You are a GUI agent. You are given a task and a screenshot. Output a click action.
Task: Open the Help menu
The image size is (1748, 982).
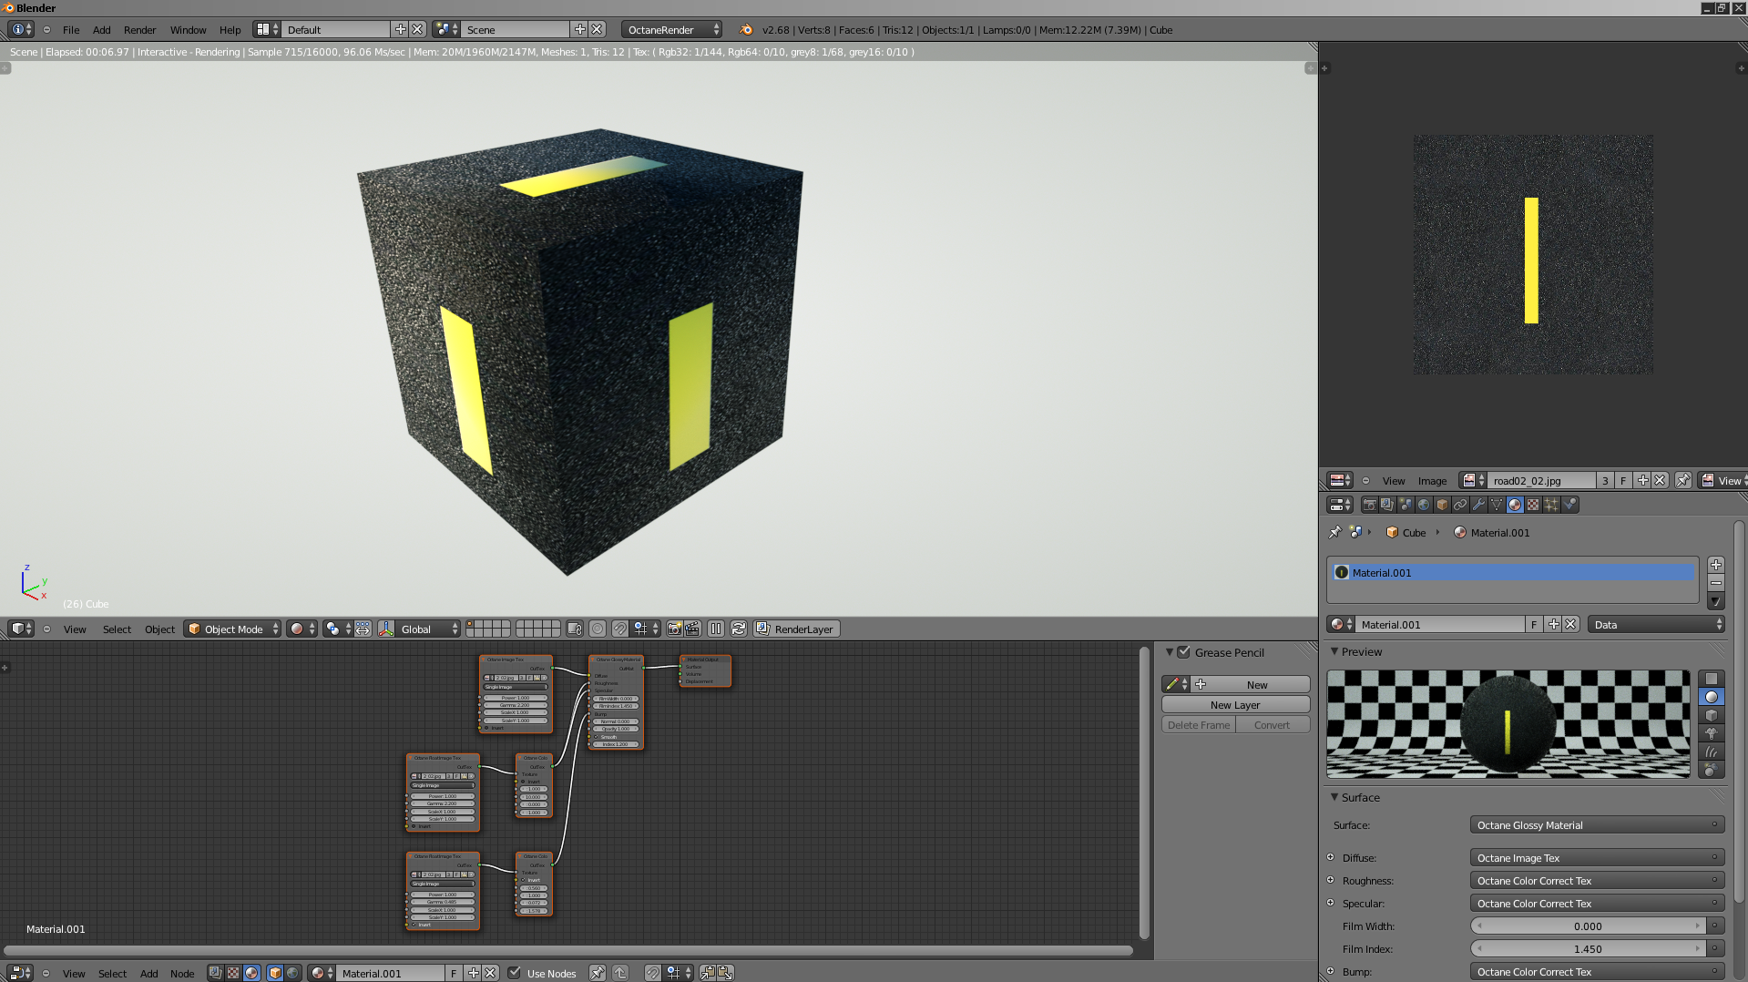tap(230, 29)
